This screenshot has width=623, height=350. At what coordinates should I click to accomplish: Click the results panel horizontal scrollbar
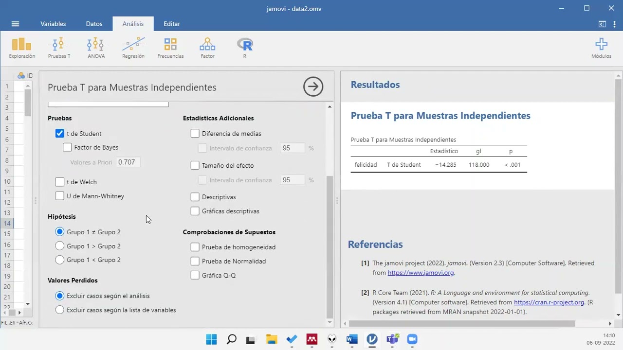click(462, 323)
